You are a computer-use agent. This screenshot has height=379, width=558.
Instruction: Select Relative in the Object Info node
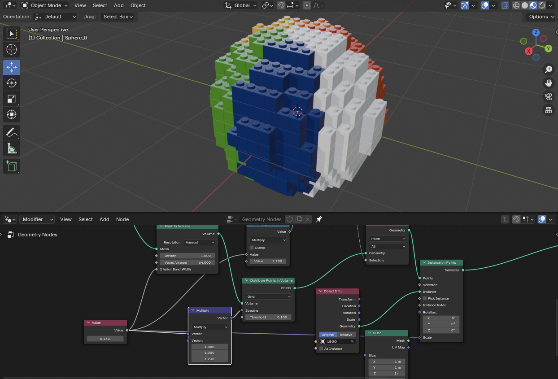click(x=346, y=335)
